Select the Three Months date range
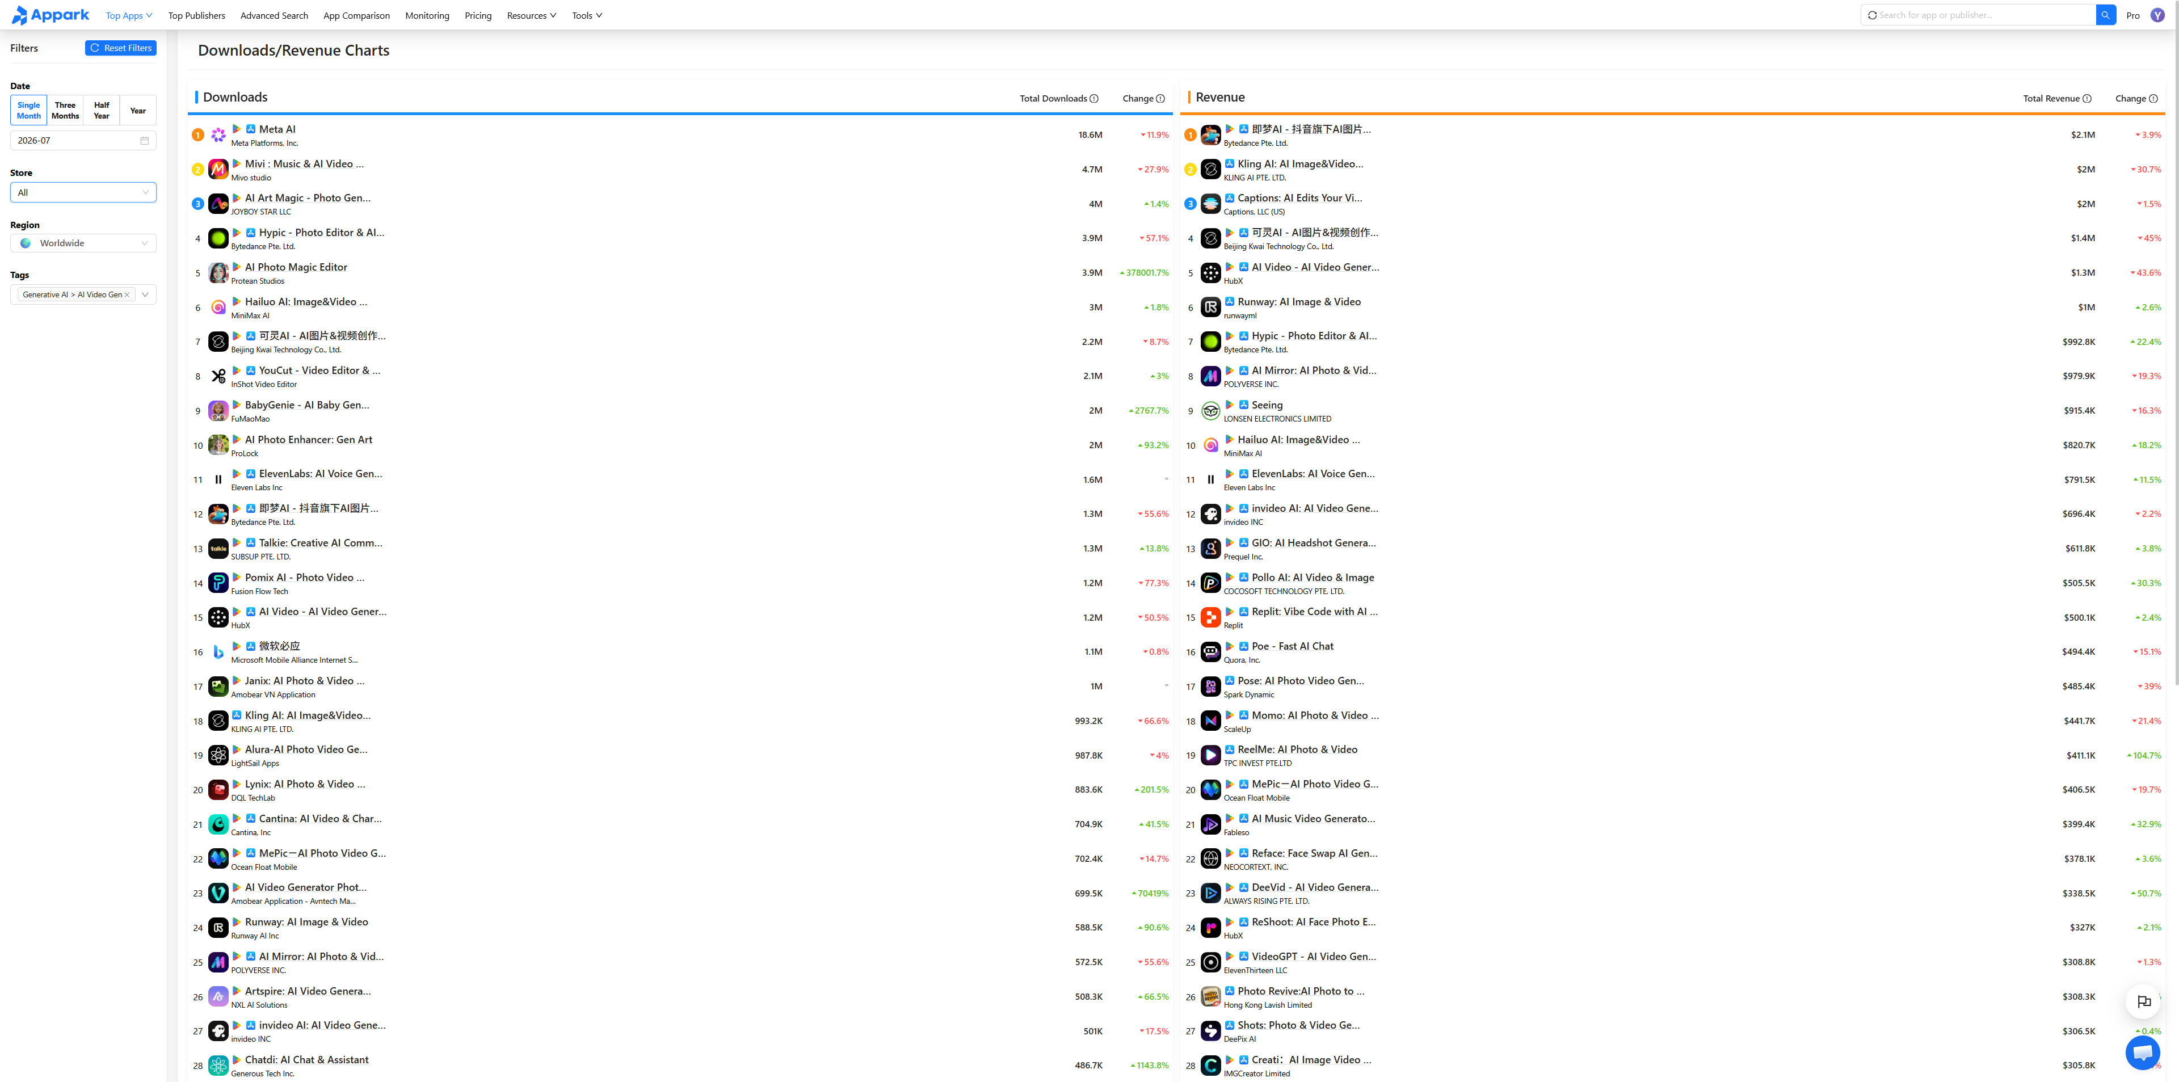2179x1082 pixels. (x=65, y=111)
